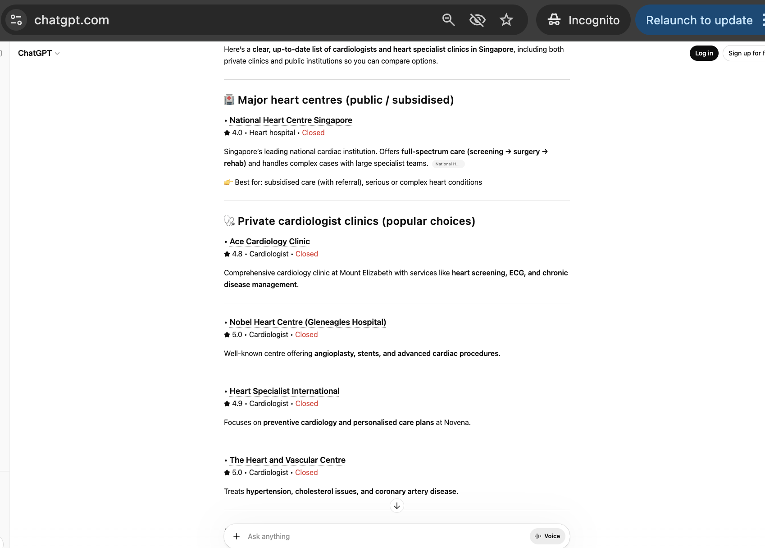765x548 pixels.
Task: Click the scroll-to-bottom arrow button
Action: (x=397, y=506)
